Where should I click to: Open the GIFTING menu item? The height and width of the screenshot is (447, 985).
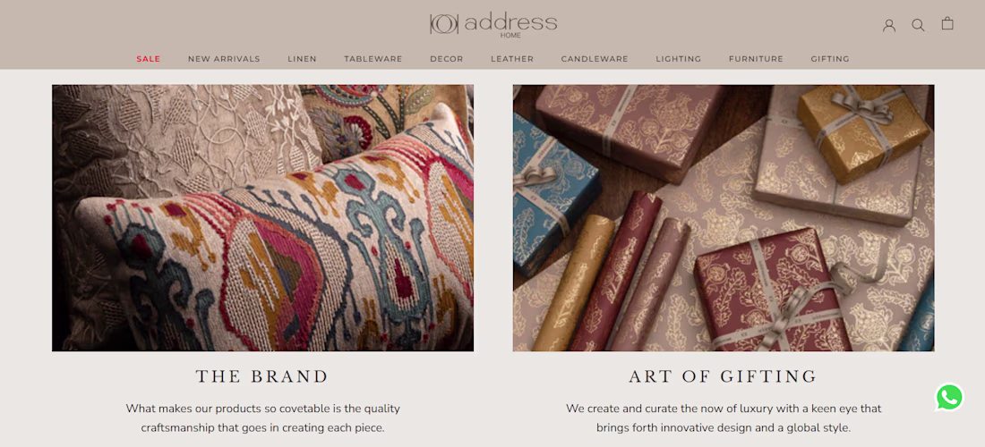(830, 59)
